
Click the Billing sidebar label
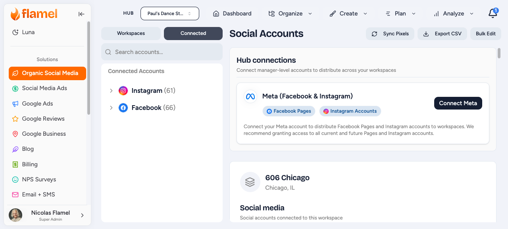30,164
